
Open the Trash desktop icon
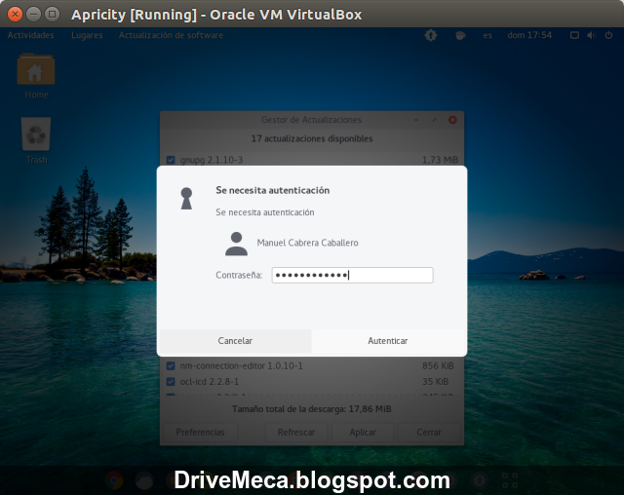pos(36,140)
